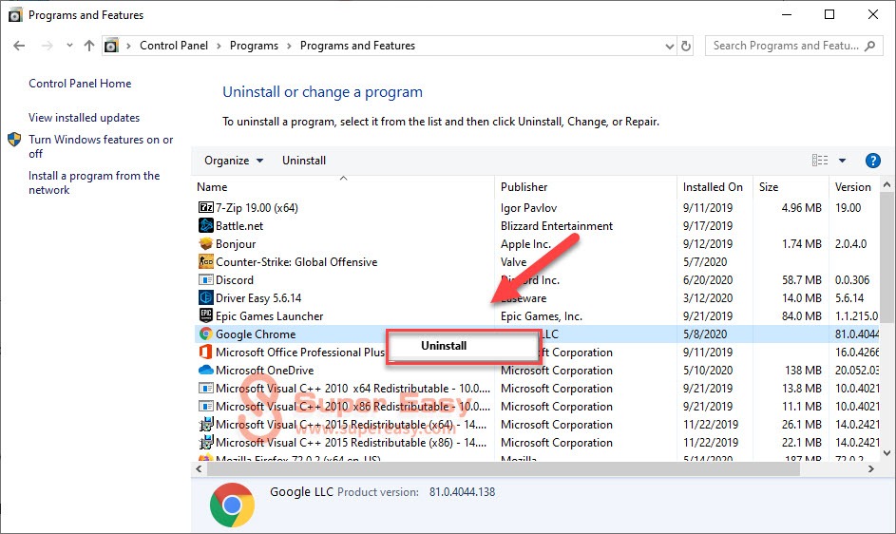Sort by the Version column header
This screenshot has height=534, width=896.
click(852, 187)
